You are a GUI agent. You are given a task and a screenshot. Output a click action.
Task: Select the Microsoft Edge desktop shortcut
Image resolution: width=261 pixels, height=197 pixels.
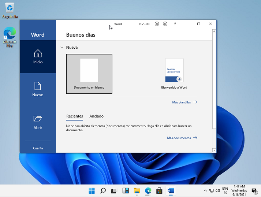tap(10, 37)
